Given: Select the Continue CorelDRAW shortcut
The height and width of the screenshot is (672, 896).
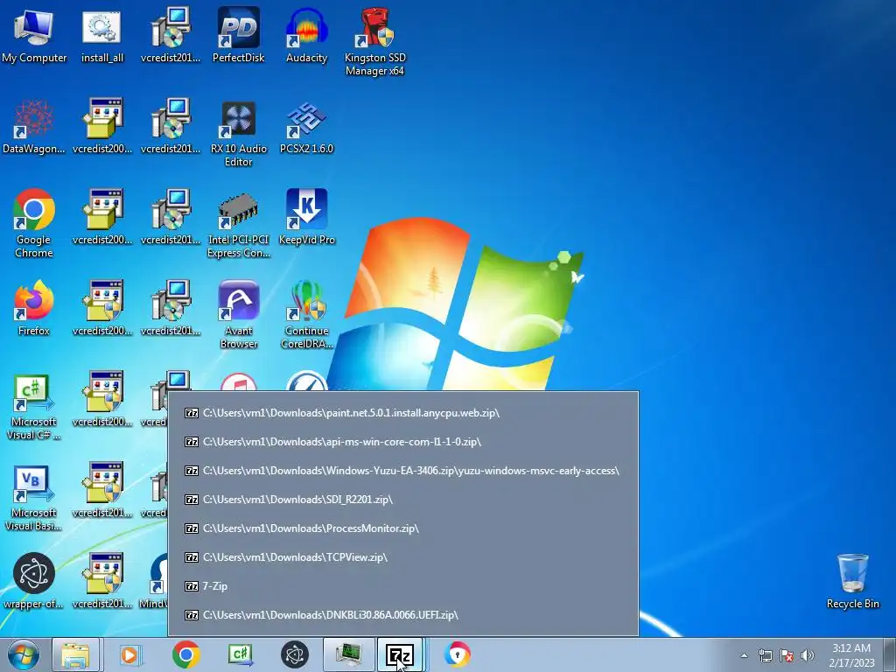Looking at the screenshot, I should (x=306, y=314).
